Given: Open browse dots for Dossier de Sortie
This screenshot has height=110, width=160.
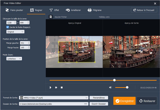Looking at the screenshot, I should pyautogui.click(x=86, y=104).
